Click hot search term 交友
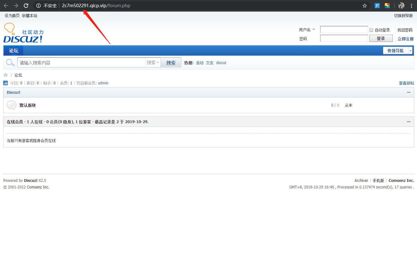Screen dimensions: 417x270 210,63
